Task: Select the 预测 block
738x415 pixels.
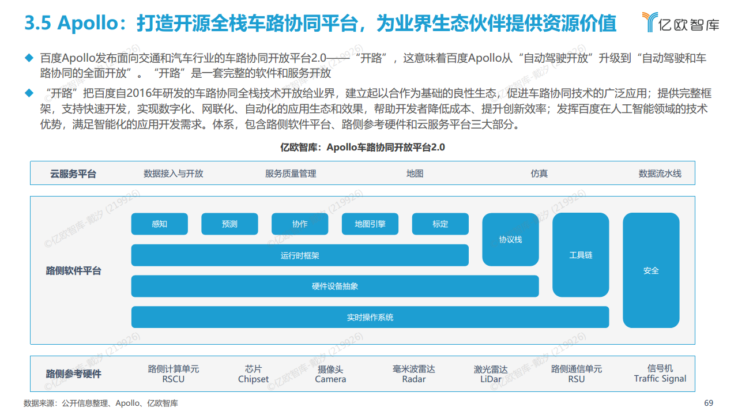Action: 229,224
